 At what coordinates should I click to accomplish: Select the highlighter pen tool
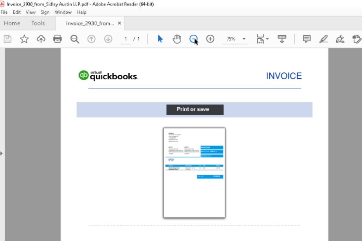coord(323,39)
